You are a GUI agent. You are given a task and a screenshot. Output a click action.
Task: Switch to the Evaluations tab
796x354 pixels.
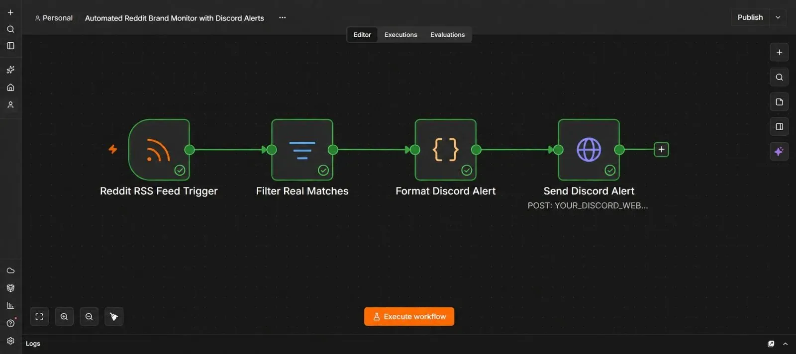(x=447, y=35)
